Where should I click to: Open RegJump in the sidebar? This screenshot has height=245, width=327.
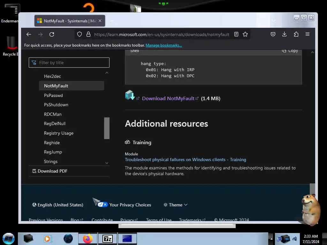(x=53, y=152)
